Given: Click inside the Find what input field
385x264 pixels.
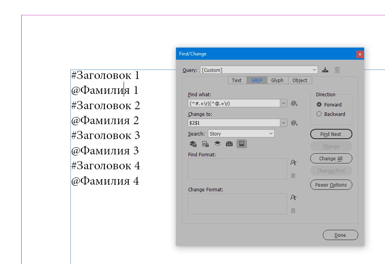Looking at the screenshot, I should tap(234, 103).
